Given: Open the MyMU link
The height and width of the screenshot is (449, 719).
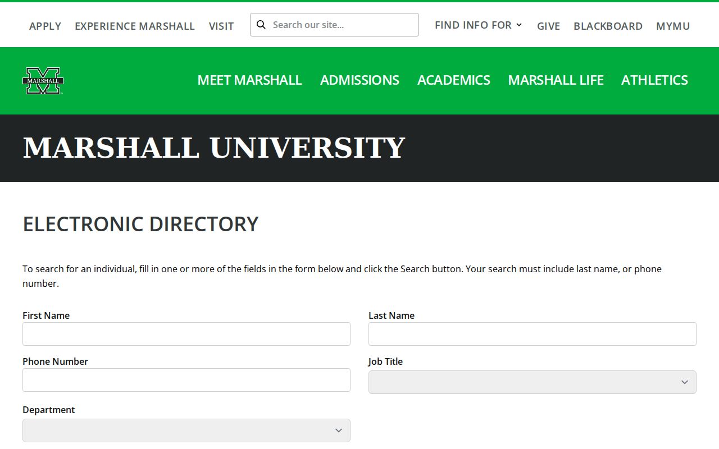Looking at the screenshot, I should pos(673,26).
